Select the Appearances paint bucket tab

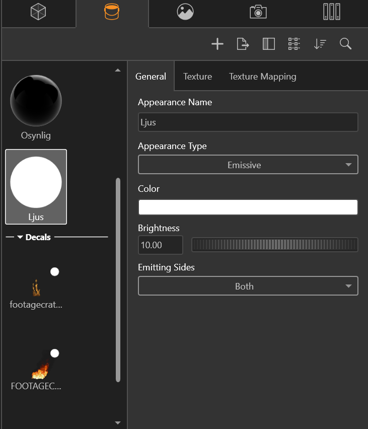click(x=112, y=12)
